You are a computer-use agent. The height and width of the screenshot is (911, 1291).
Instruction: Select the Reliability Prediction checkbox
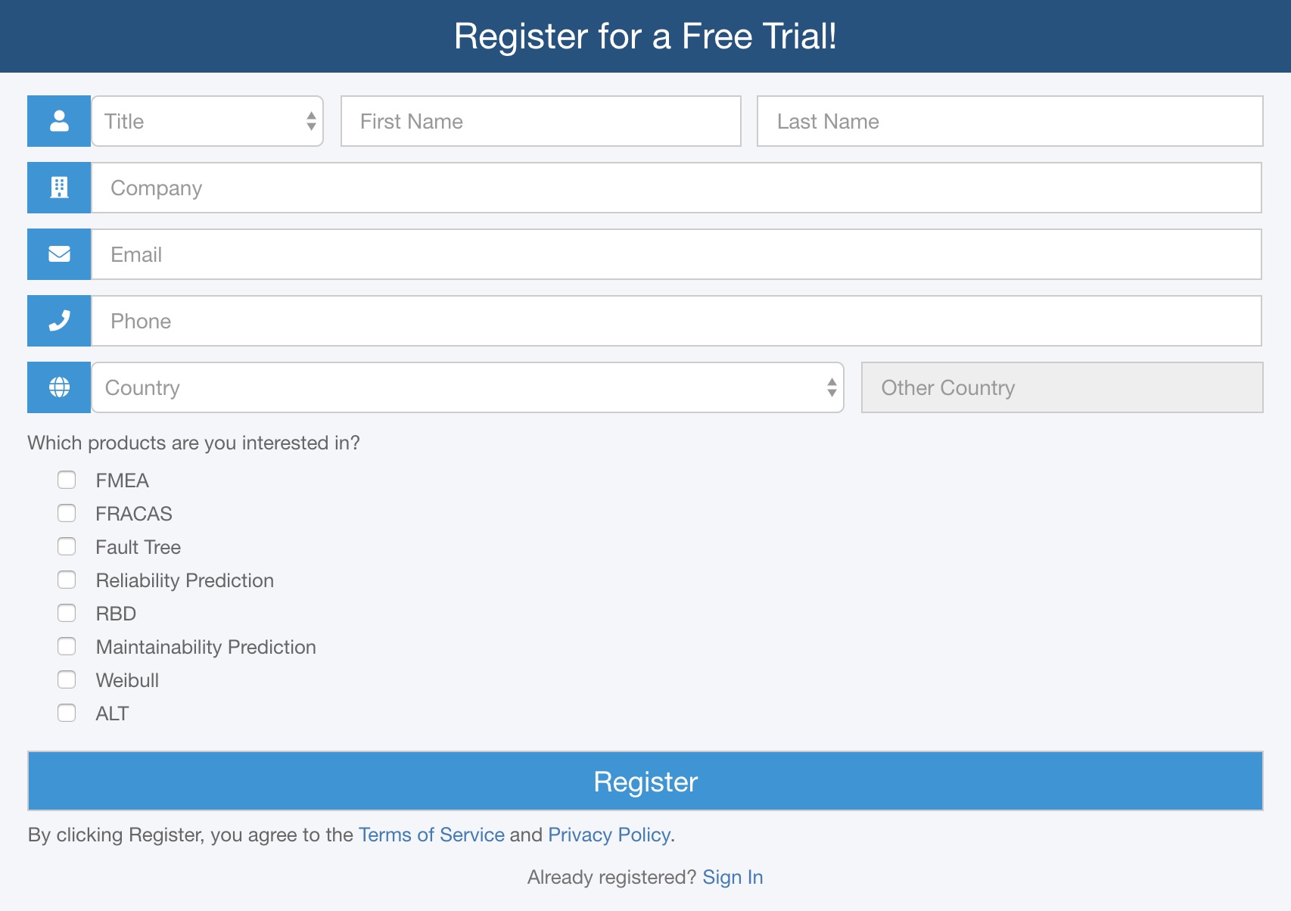[67, 580]
